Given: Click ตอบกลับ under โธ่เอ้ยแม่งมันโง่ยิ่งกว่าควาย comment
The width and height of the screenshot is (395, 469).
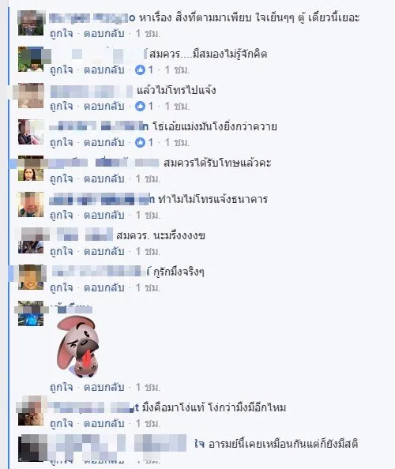Looking at the screenshot, I should coord(103,142).
